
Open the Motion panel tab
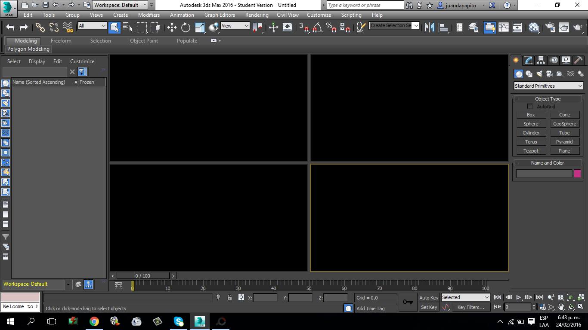point(554,60)
